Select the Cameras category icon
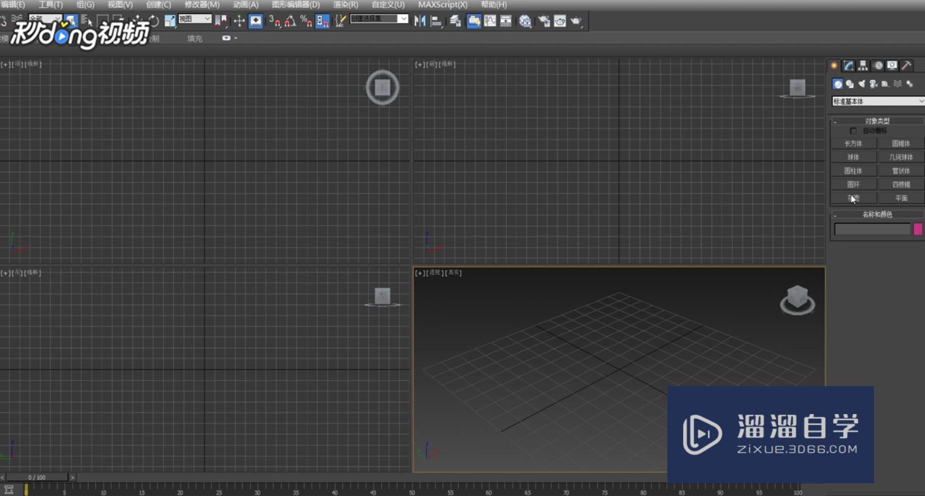Viewport: 925px width, 496px height. 873,84
